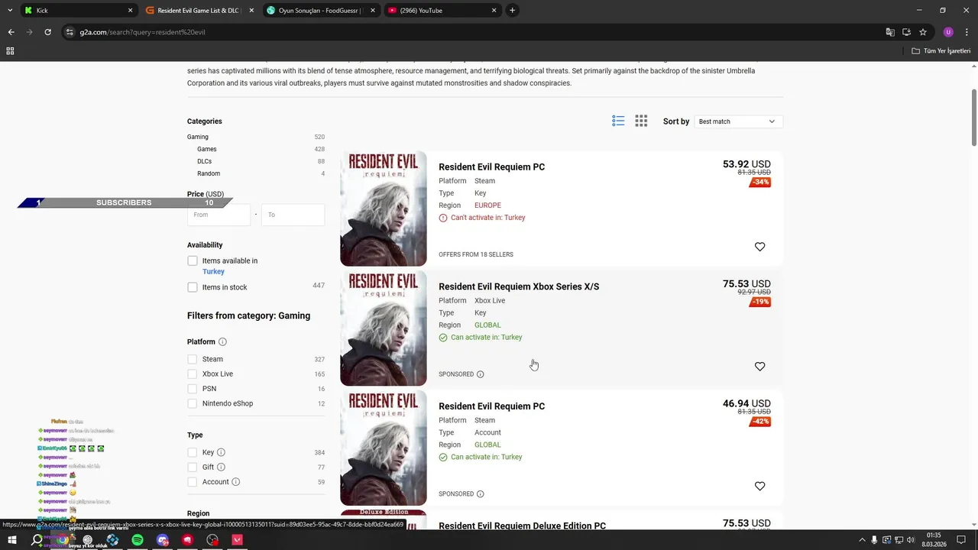Image resolution: width=978 pixels, height=550 pixels.
Task: Click info icon beside Platform filter heading
Action: pos(222,342)
